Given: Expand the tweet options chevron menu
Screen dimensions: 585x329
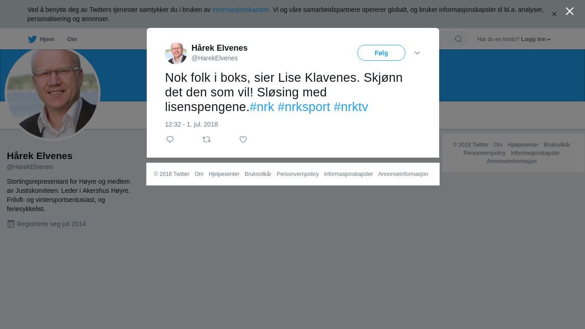Looking at the screenshot, I should click(417, 53).
